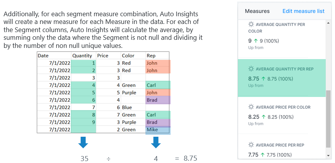Click the measures panel scrollbar thumb
This screenshot has width=335, height=163.
coord(329,119)
